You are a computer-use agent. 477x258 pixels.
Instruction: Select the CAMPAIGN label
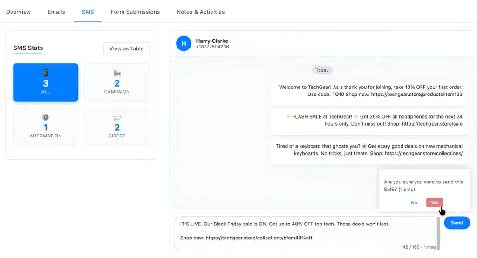[117, 92]
